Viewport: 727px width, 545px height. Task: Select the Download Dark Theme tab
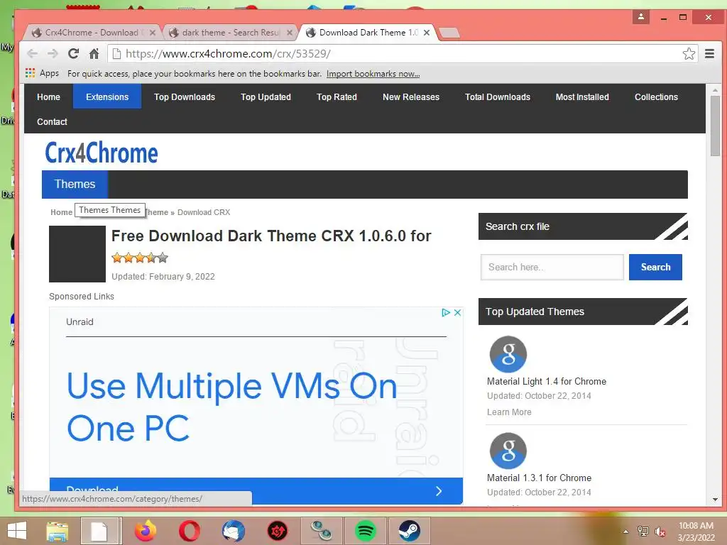click(367, 33)
